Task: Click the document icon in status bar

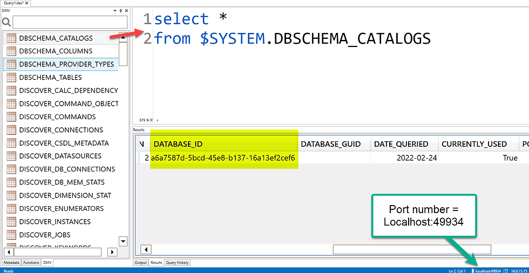Action: click(506, 271)
